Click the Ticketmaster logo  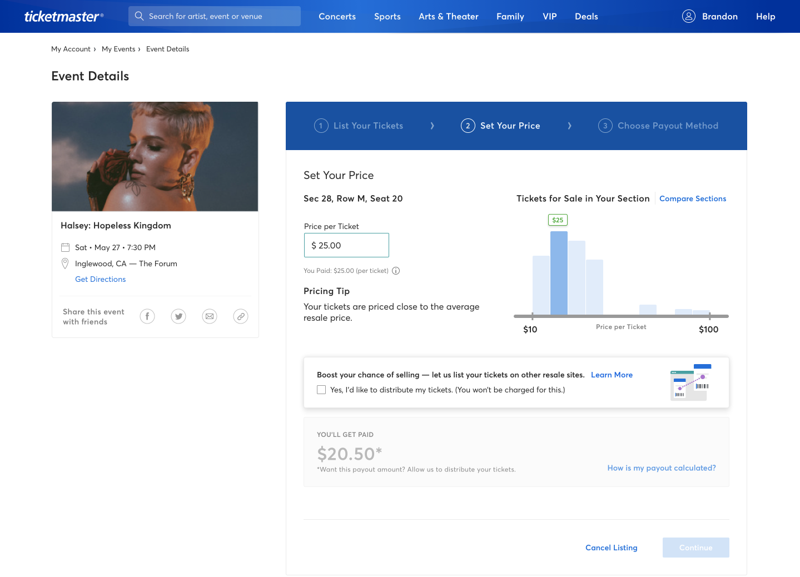pos(64,16)
